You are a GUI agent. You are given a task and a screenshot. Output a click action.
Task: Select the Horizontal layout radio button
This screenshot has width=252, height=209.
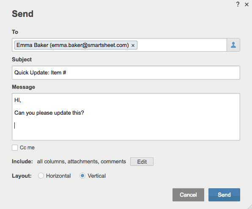point(41,176)
